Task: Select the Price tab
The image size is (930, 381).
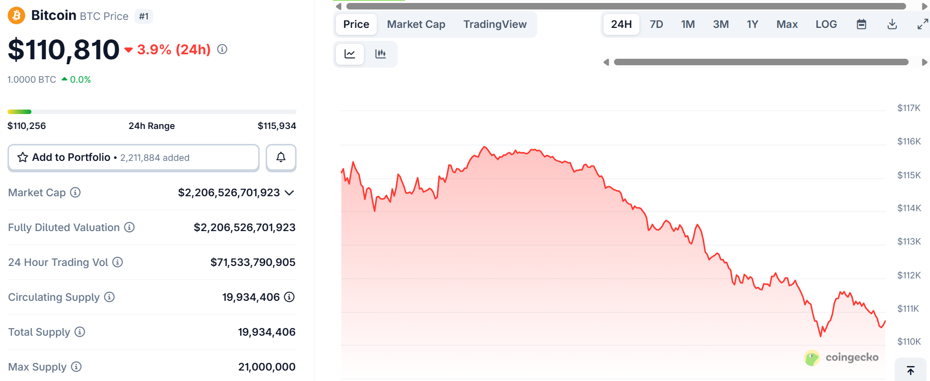Action: click(356, 24)
